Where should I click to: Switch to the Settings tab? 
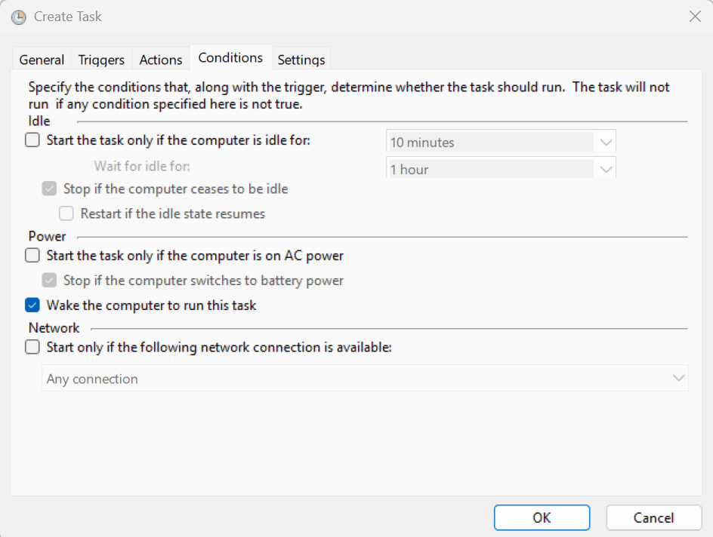[x=301, y=59]
